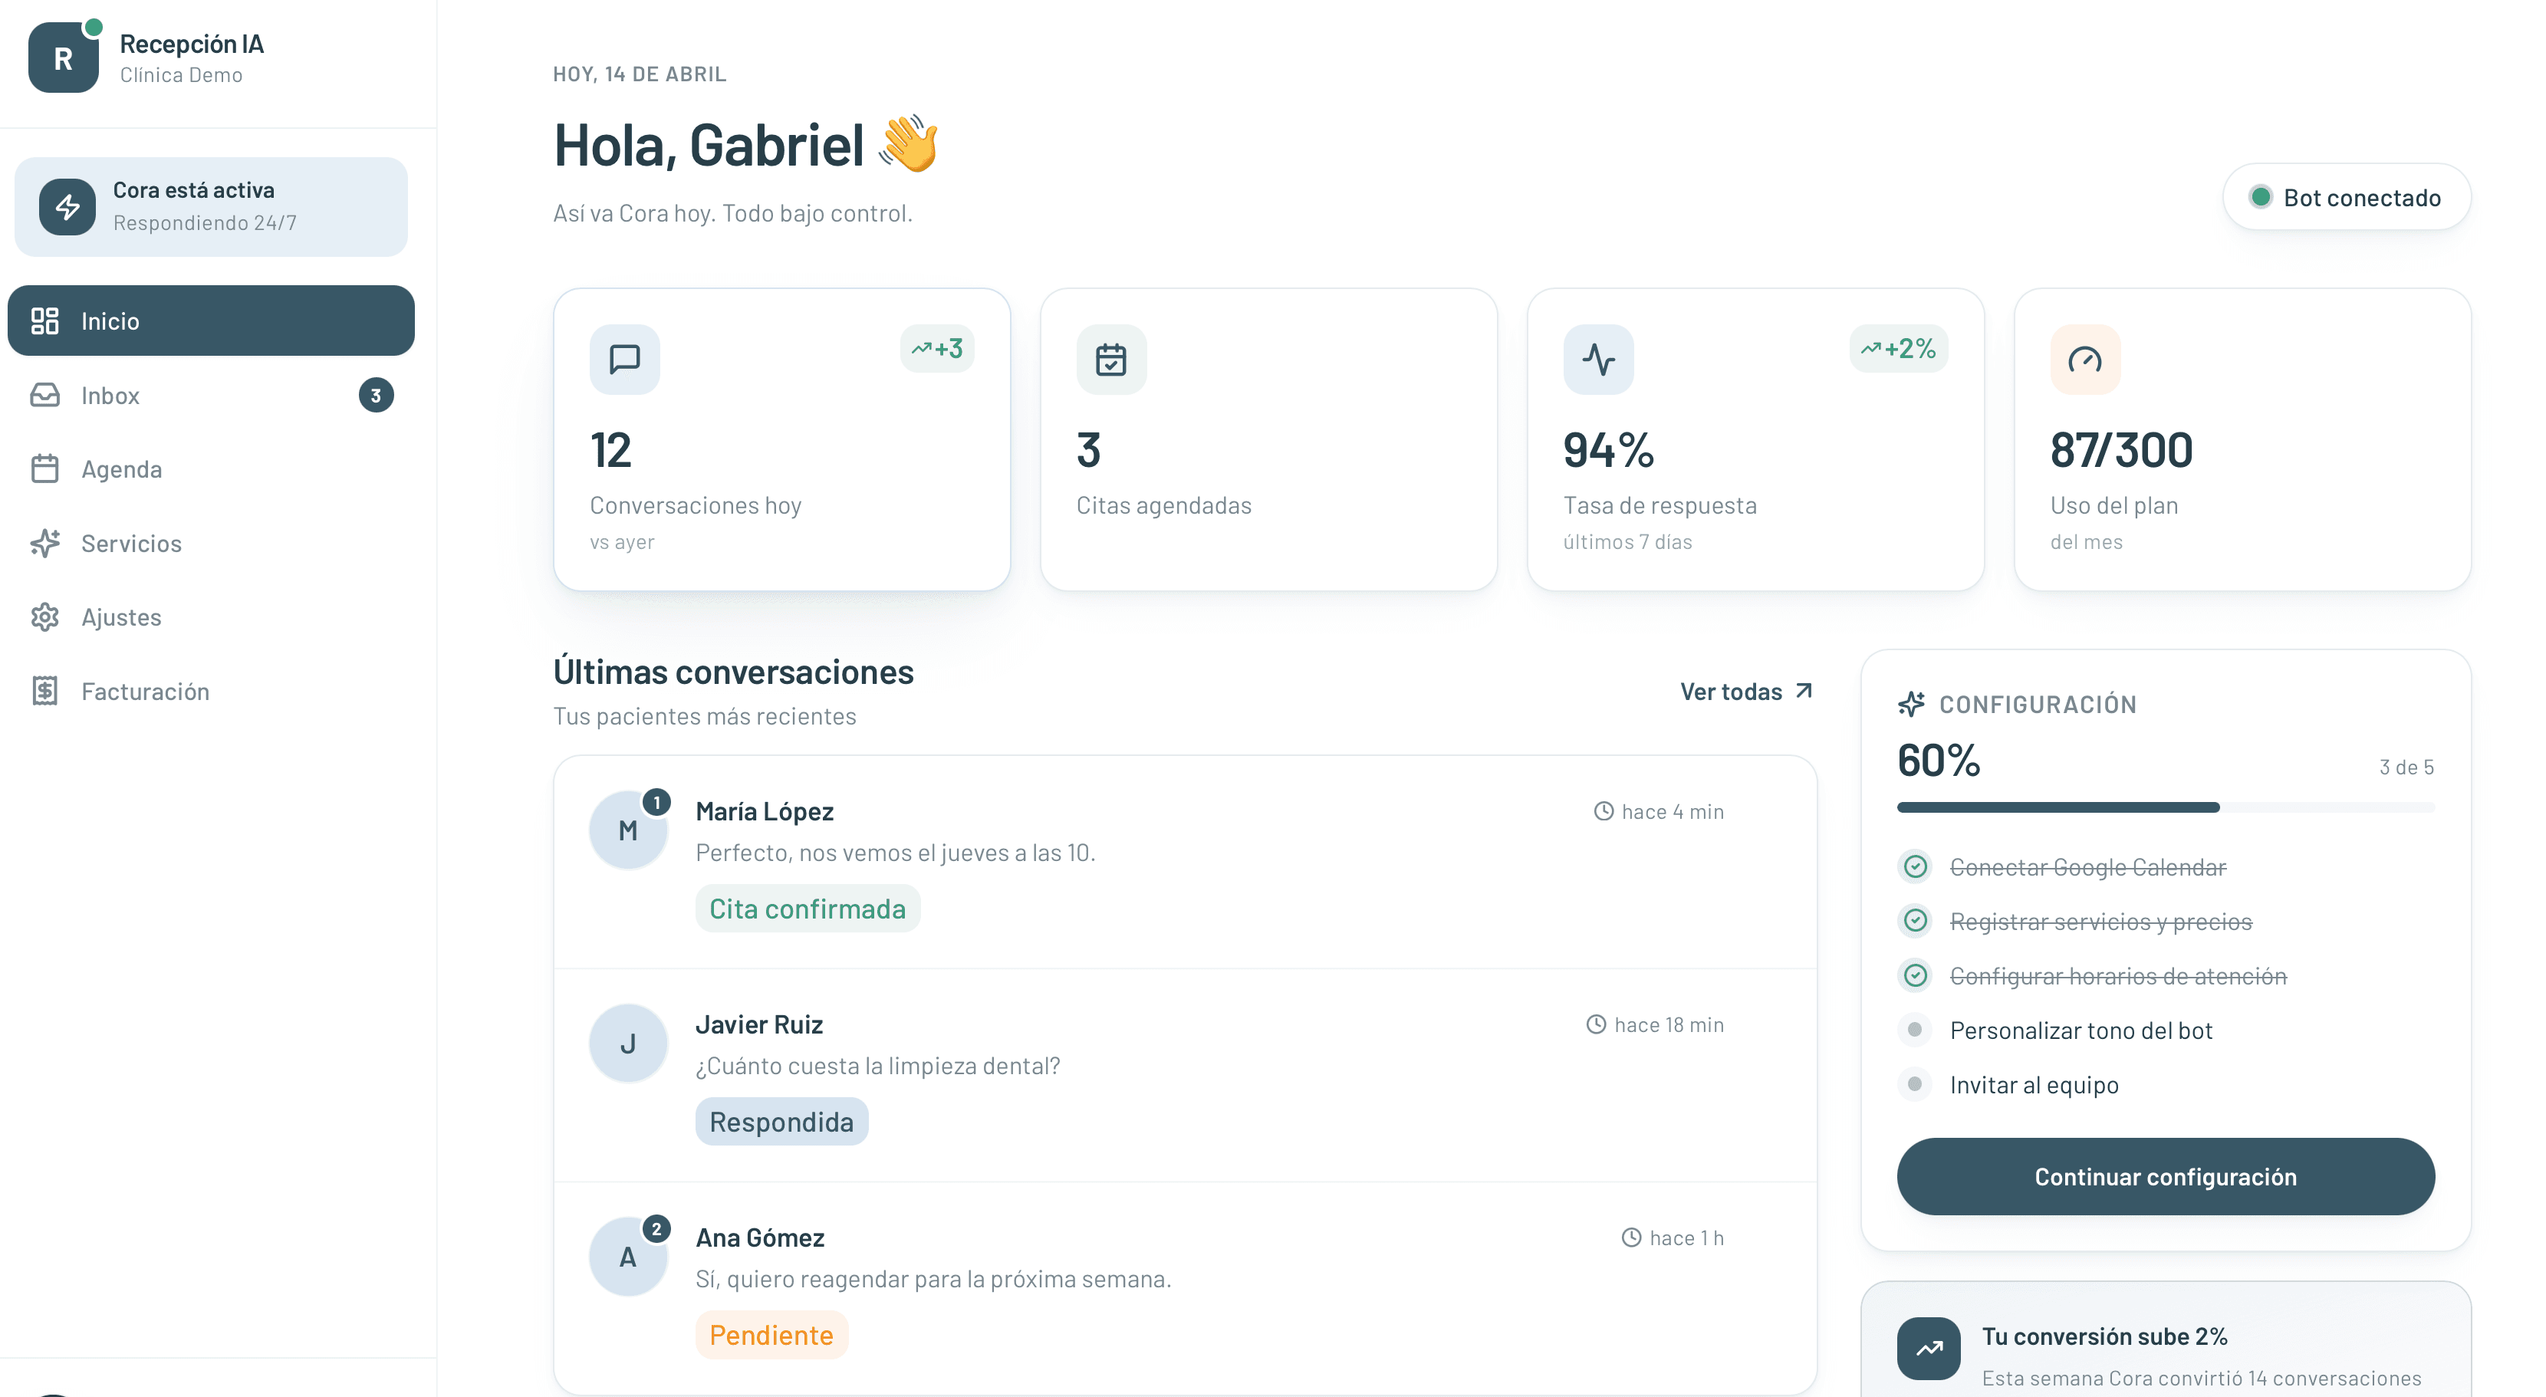Click the Personalizar tono del bot step
Viewport: 2546px width, 1397px height.
coord(2081,1030)
